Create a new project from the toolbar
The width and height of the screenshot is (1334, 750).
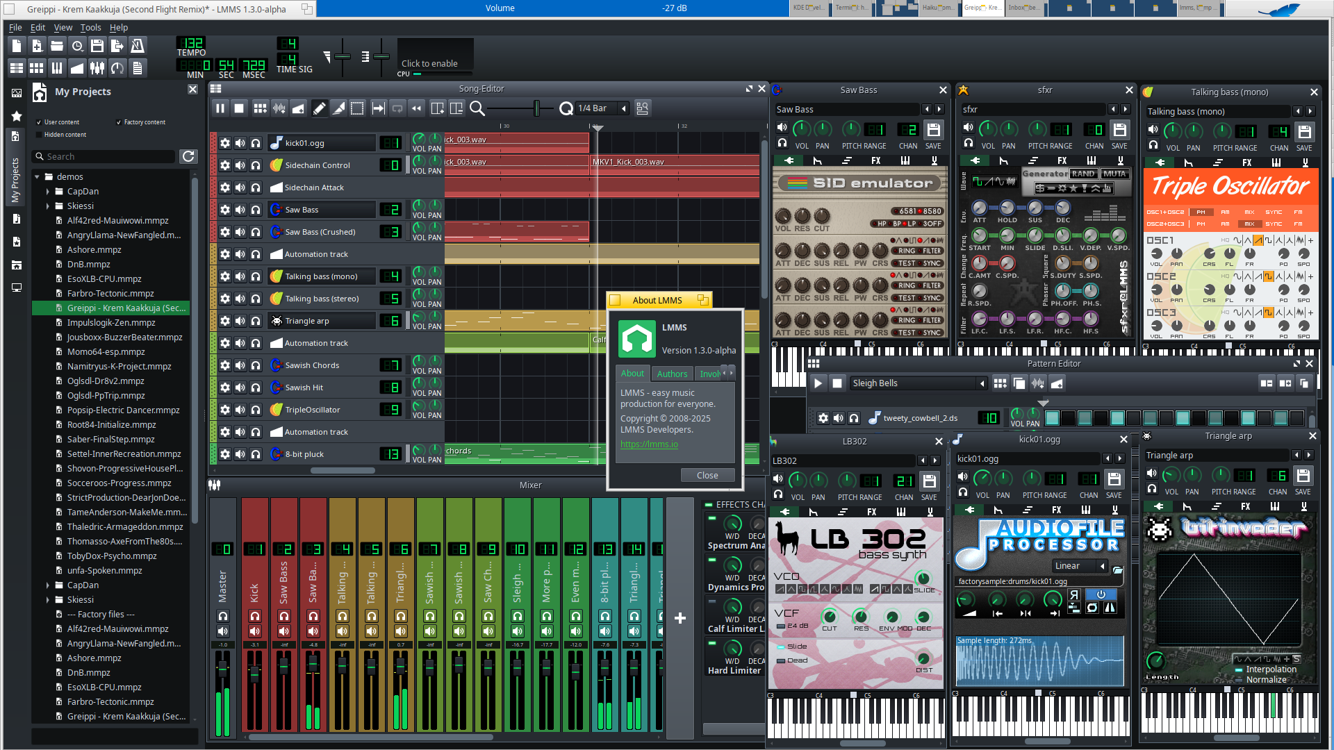tap(17, 46)
